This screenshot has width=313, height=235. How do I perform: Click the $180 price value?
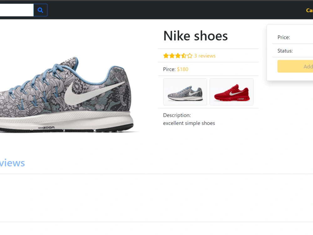click(182, 69)
